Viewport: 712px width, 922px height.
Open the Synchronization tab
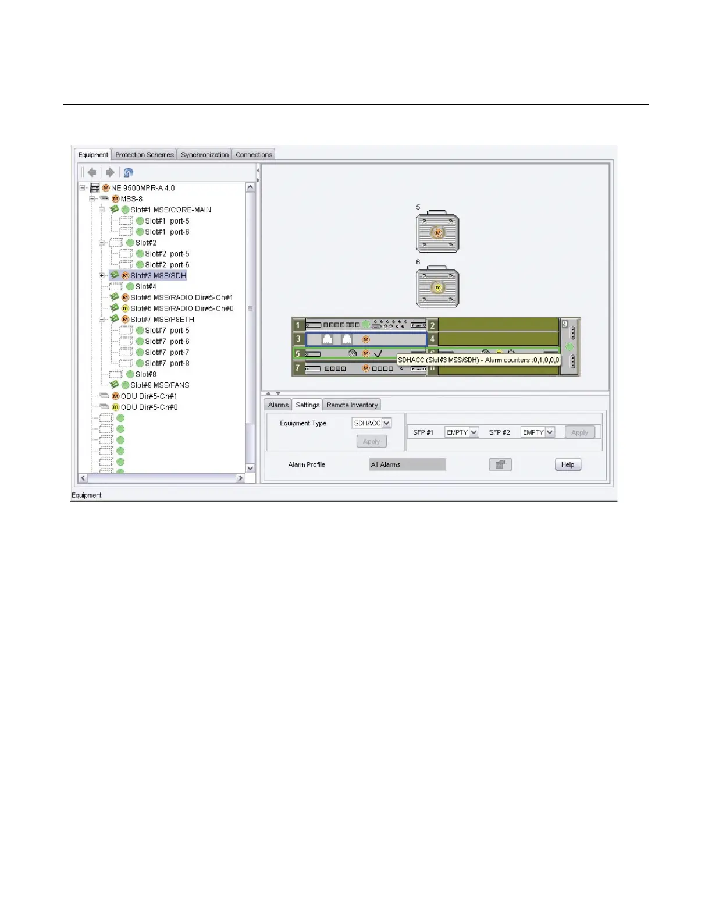pos(205,155)
